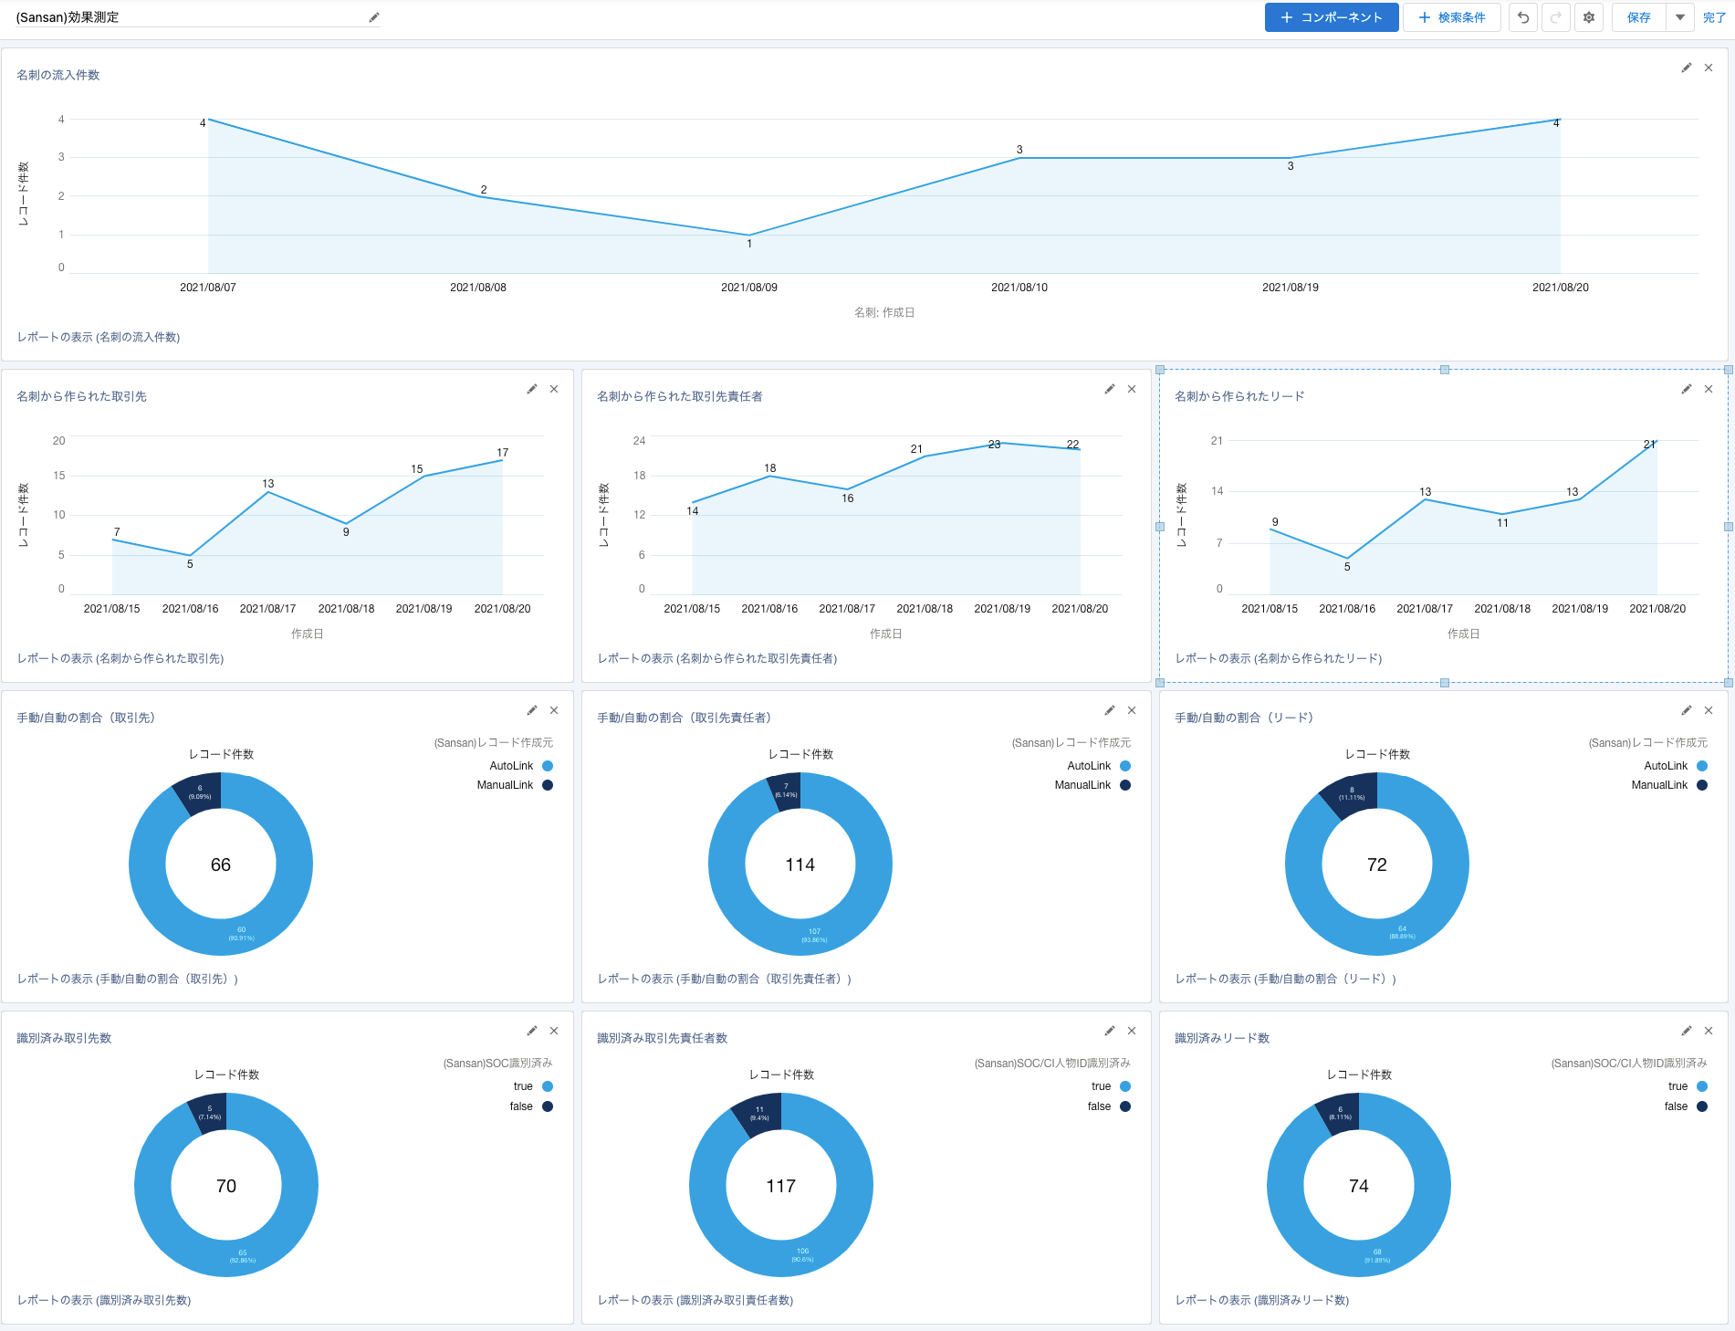
Task: Edit the 名刺の流入件数 component
Action: (x=1687, y=68)
